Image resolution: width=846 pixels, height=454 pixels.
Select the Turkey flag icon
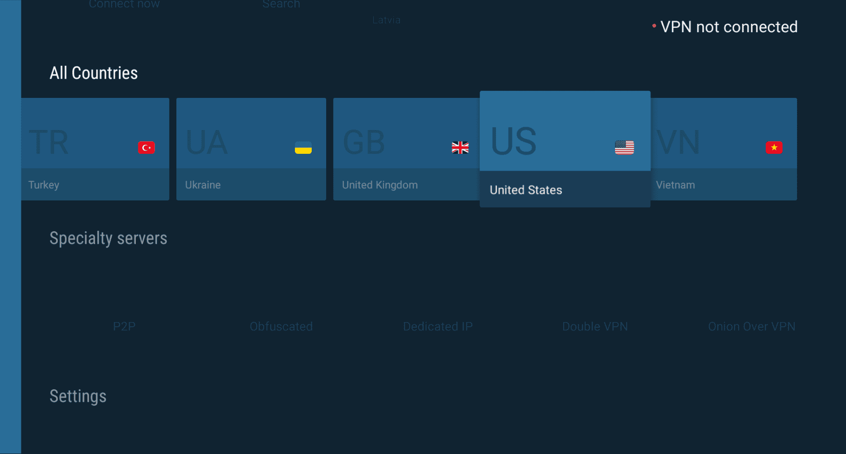(146, 148)
